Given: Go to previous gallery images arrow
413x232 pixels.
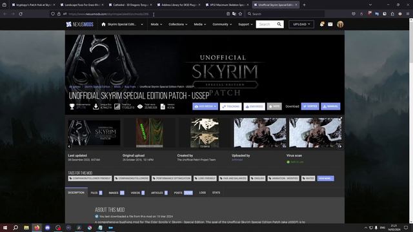Looking at the screenshot, I should 69,146.
